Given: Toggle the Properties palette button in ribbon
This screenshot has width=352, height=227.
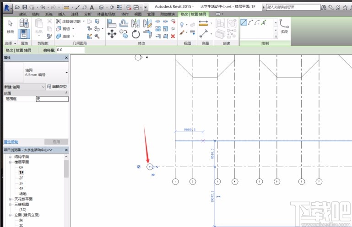Looking at the screenshot, I should [24, 34].
